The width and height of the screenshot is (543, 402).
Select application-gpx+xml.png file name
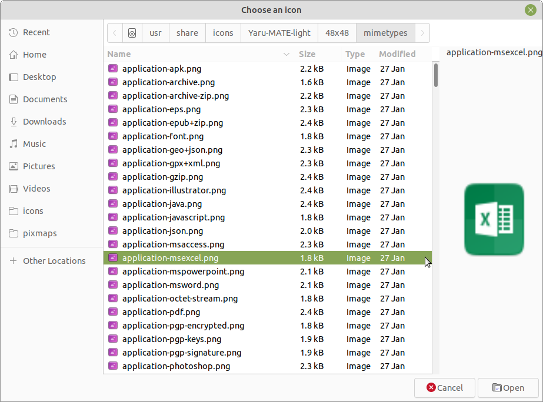click(171, 163)
